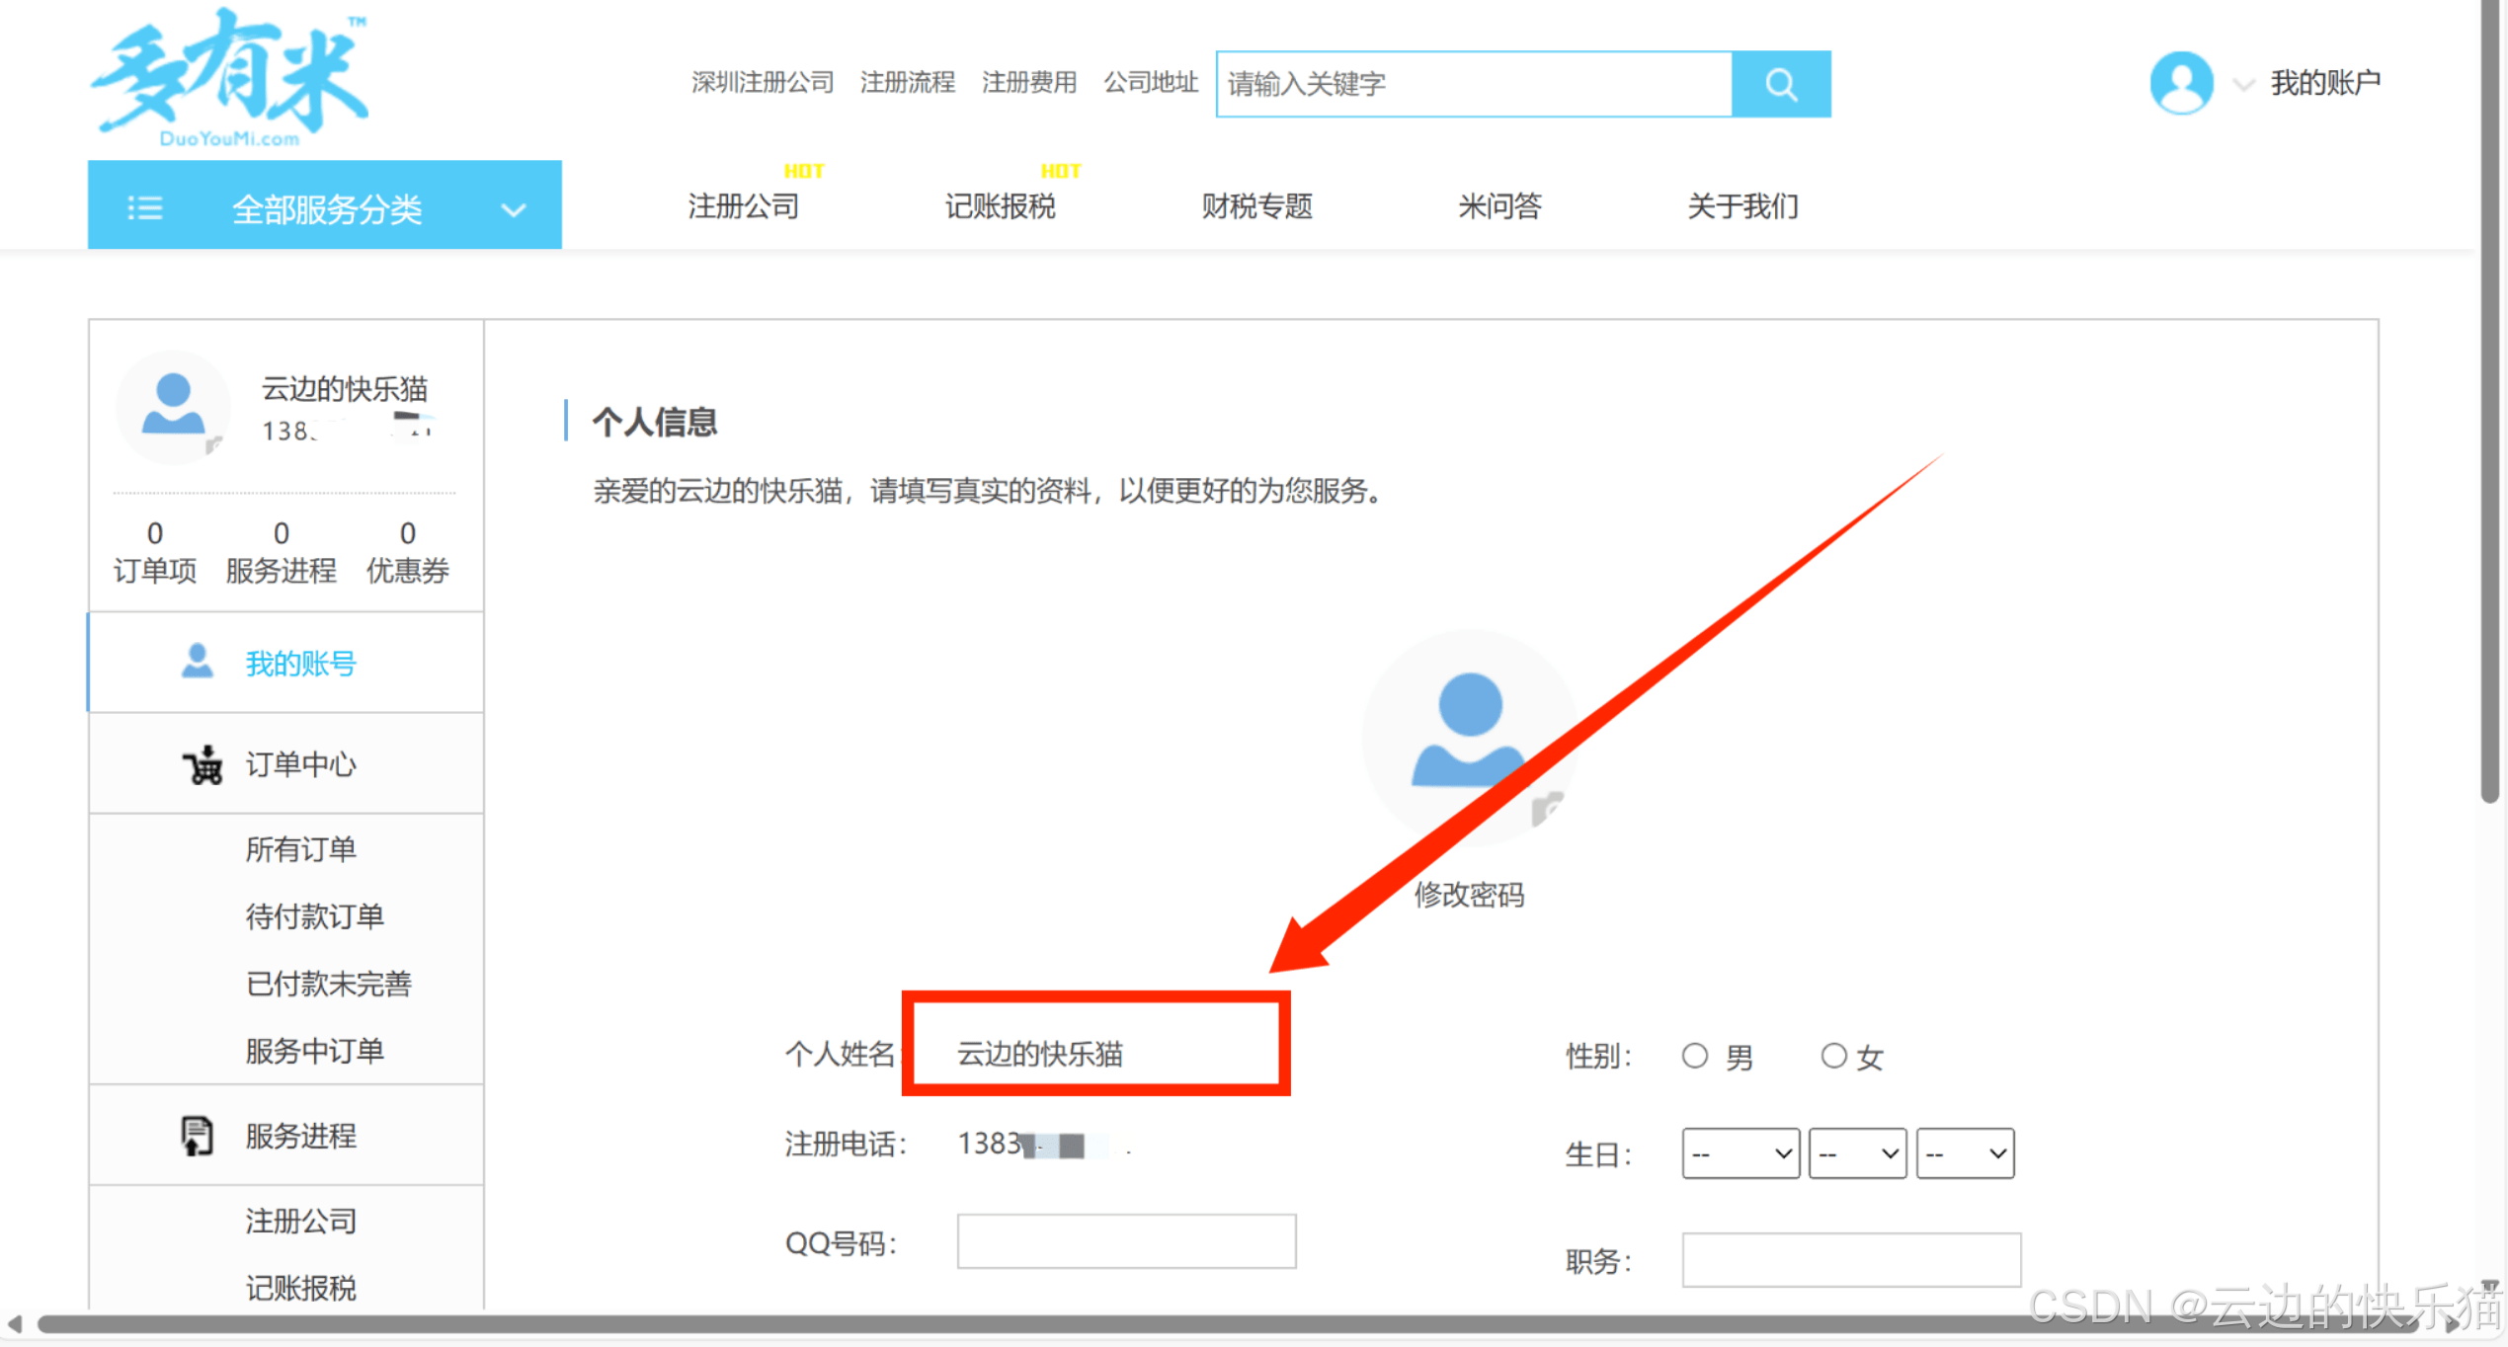The width and height of the screenshot is (2508, 1347).
Task: Click the shopping cart 订单中心 icon
Action: click(x=202, y=764)
